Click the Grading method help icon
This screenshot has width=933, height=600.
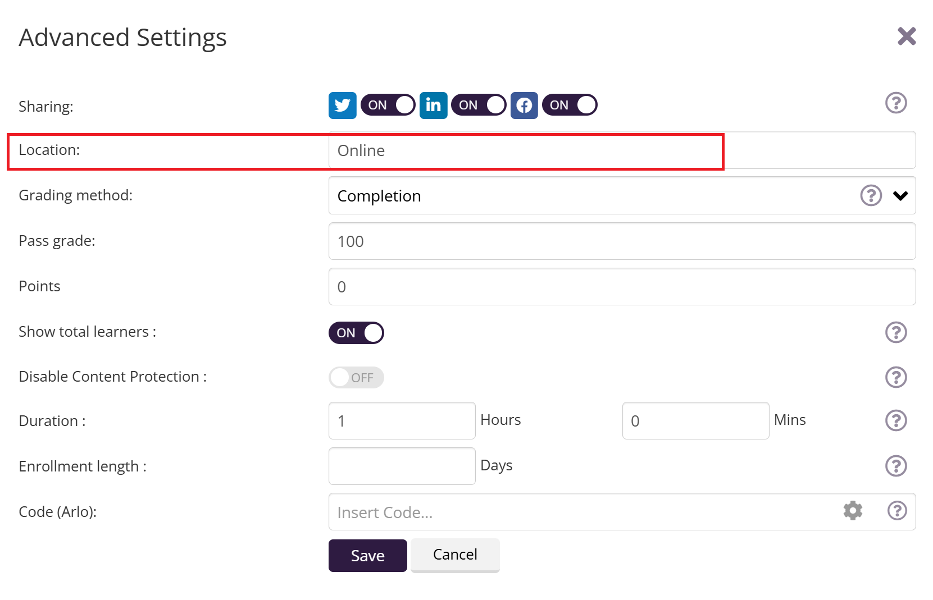(x=871, y=196)
